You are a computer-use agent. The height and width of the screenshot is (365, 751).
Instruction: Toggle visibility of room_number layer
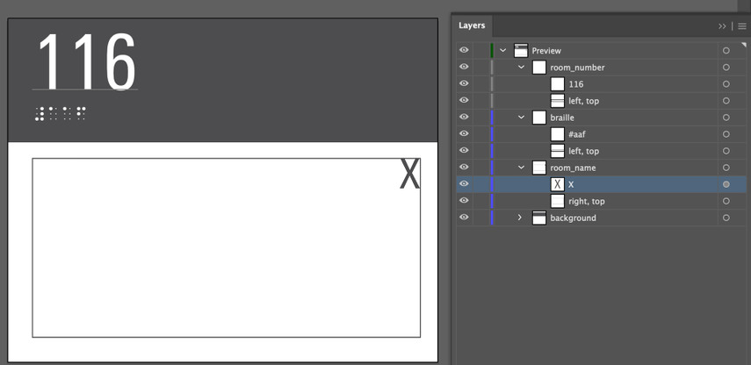(x=464, y=67)
